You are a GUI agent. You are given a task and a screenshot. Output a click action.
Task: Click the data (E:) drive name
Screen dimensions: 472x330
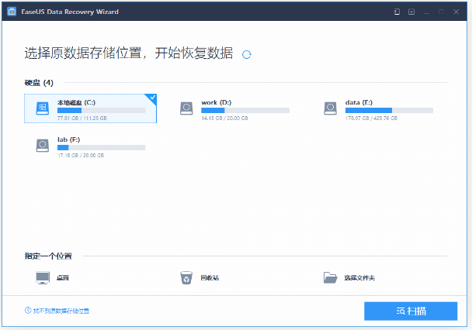point(359,102)
